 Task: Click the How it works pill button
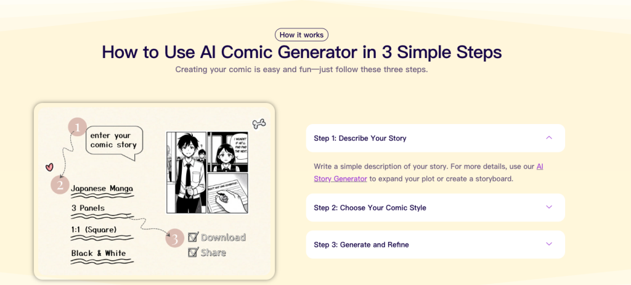point(301,35)
